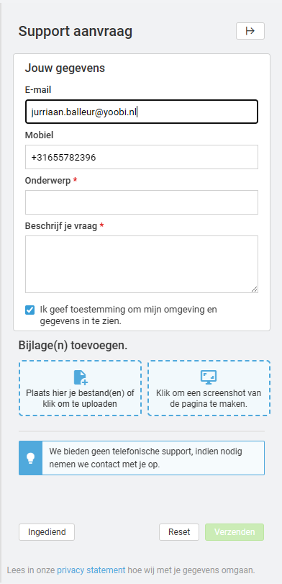Click the screenshot capture drop zone
The height and width of the screenshot is (584, 282).
209,387
